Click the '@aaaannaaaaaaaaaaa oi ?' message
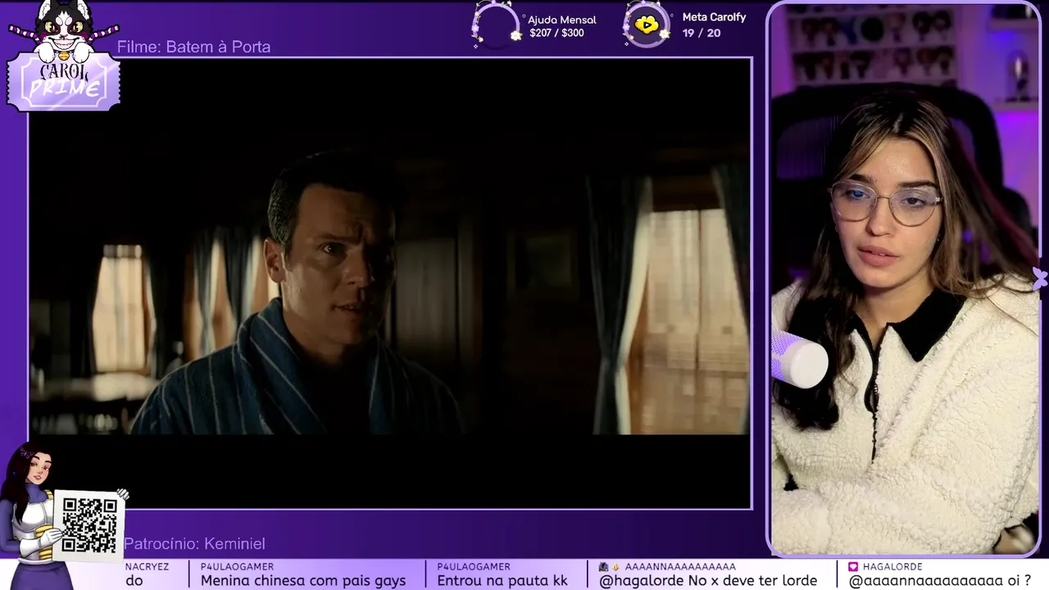Viewport: 1049px width, 590px height. (x=940, y=580)
